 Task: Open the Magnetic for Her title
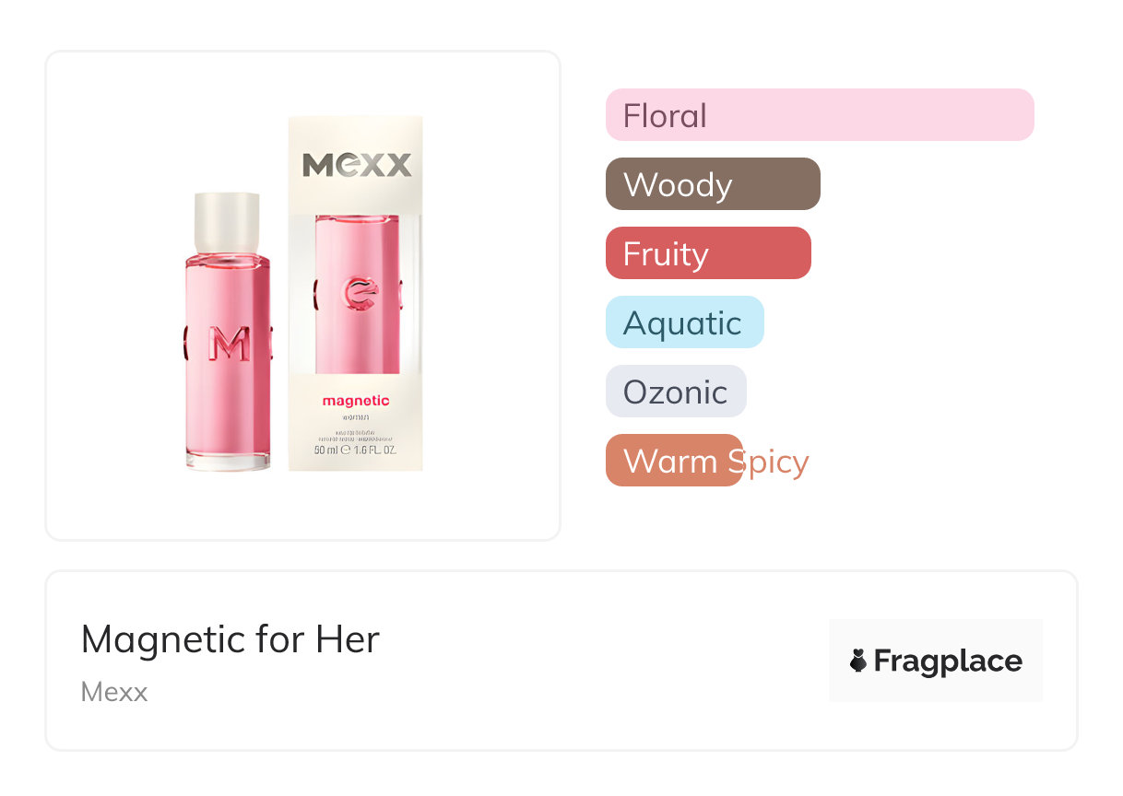[231, 638]
